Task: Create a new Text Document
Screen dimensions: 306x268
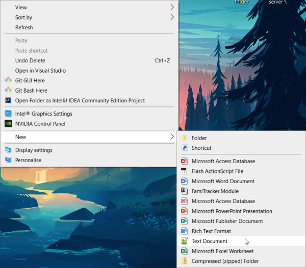Action: [x=209, y=241]
